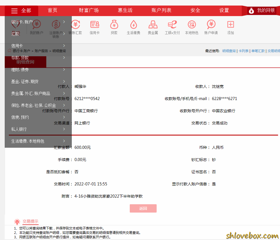Expand 存款.贷款 submenu
The image size is (280, 240).
(38, 58)
